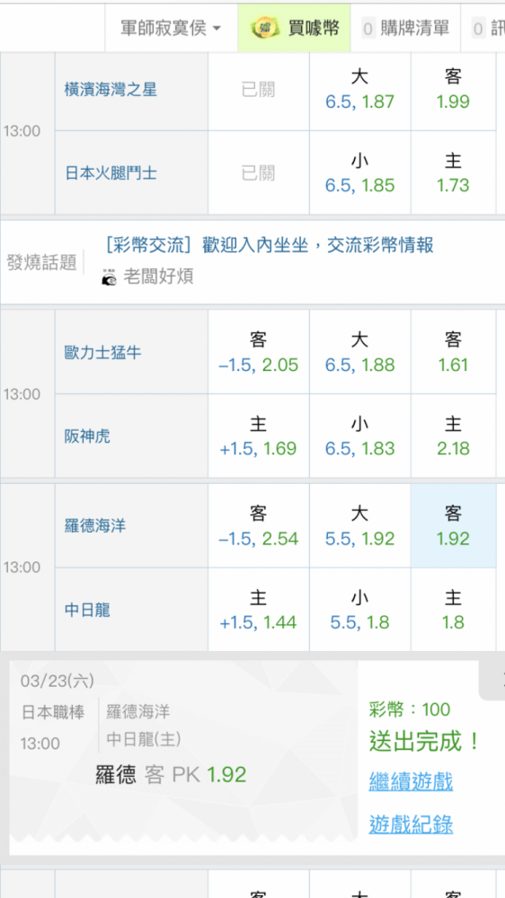505x898 pixels.
Task: Open the 購牌清單 tab
Action: [406, 28]
